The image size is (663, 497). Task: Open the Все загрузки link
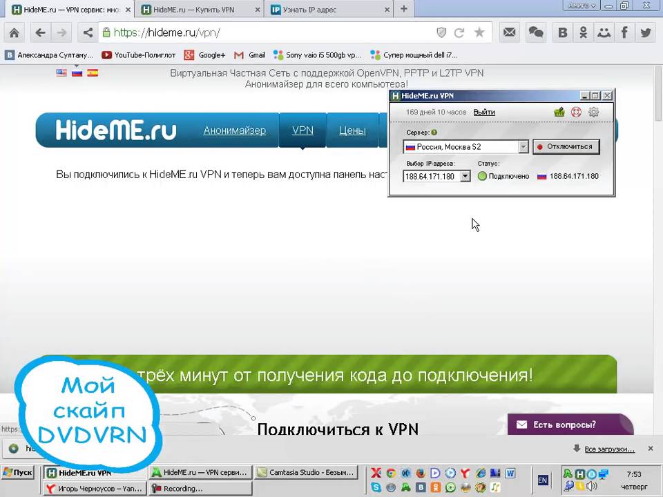point(609,449)
